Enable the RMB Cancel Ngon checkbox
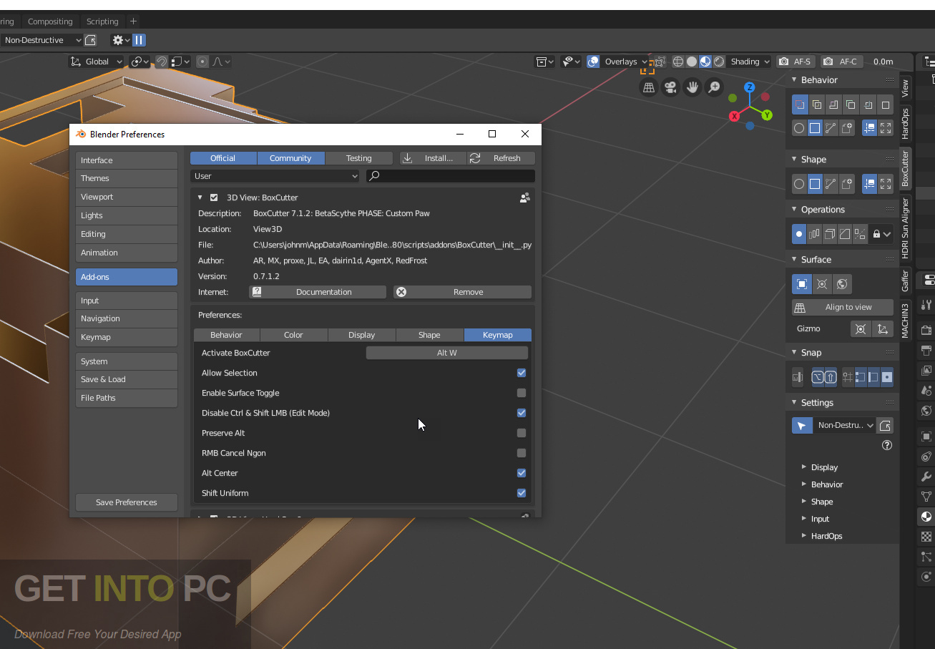935x649 pixels. (x=522, y=453)
